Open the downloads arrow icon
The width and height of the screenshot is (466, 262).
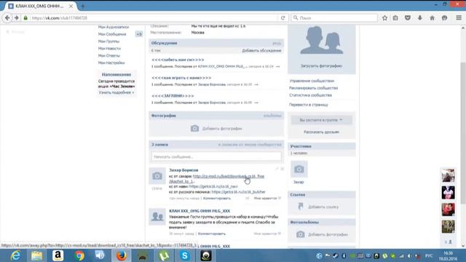point(420,17)
